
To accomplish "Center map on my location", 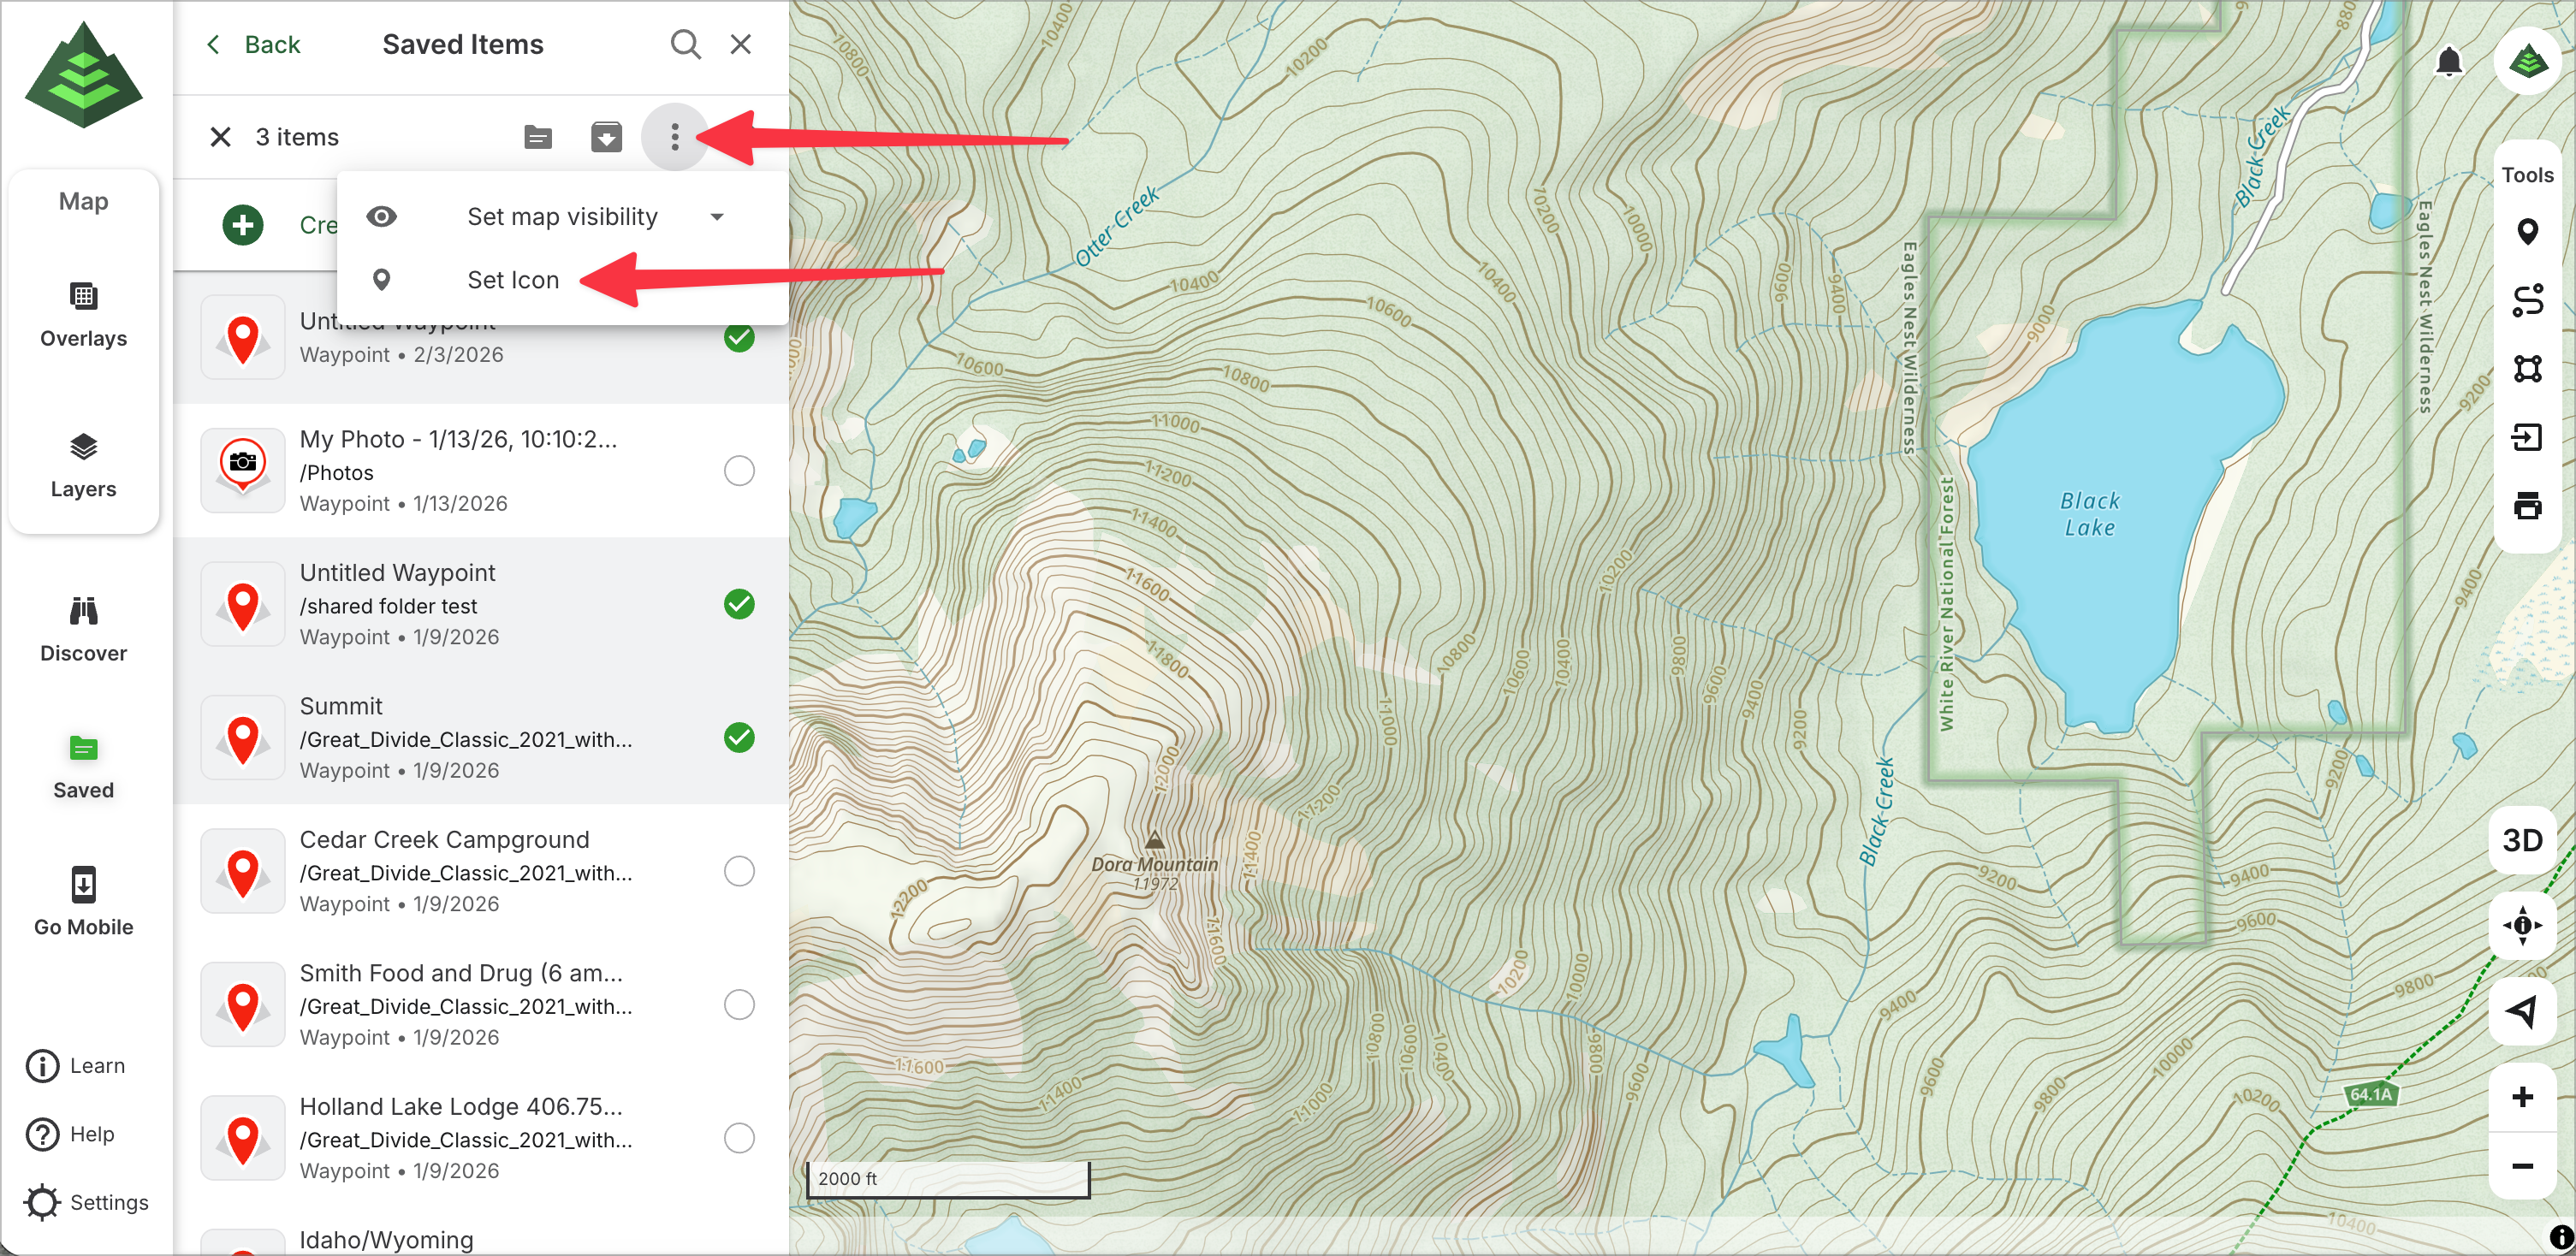I will point(2522,1012).
